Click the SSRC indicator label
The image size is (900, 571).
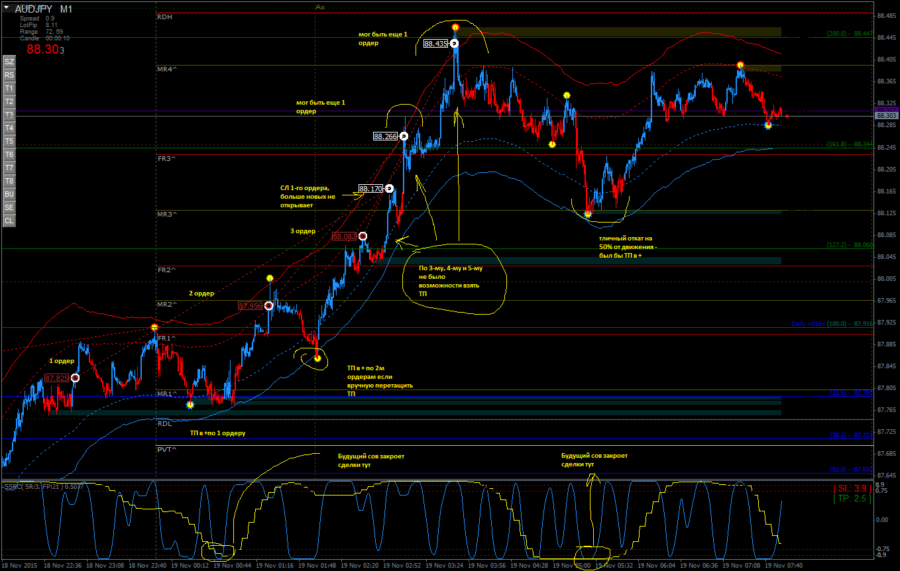43,487
